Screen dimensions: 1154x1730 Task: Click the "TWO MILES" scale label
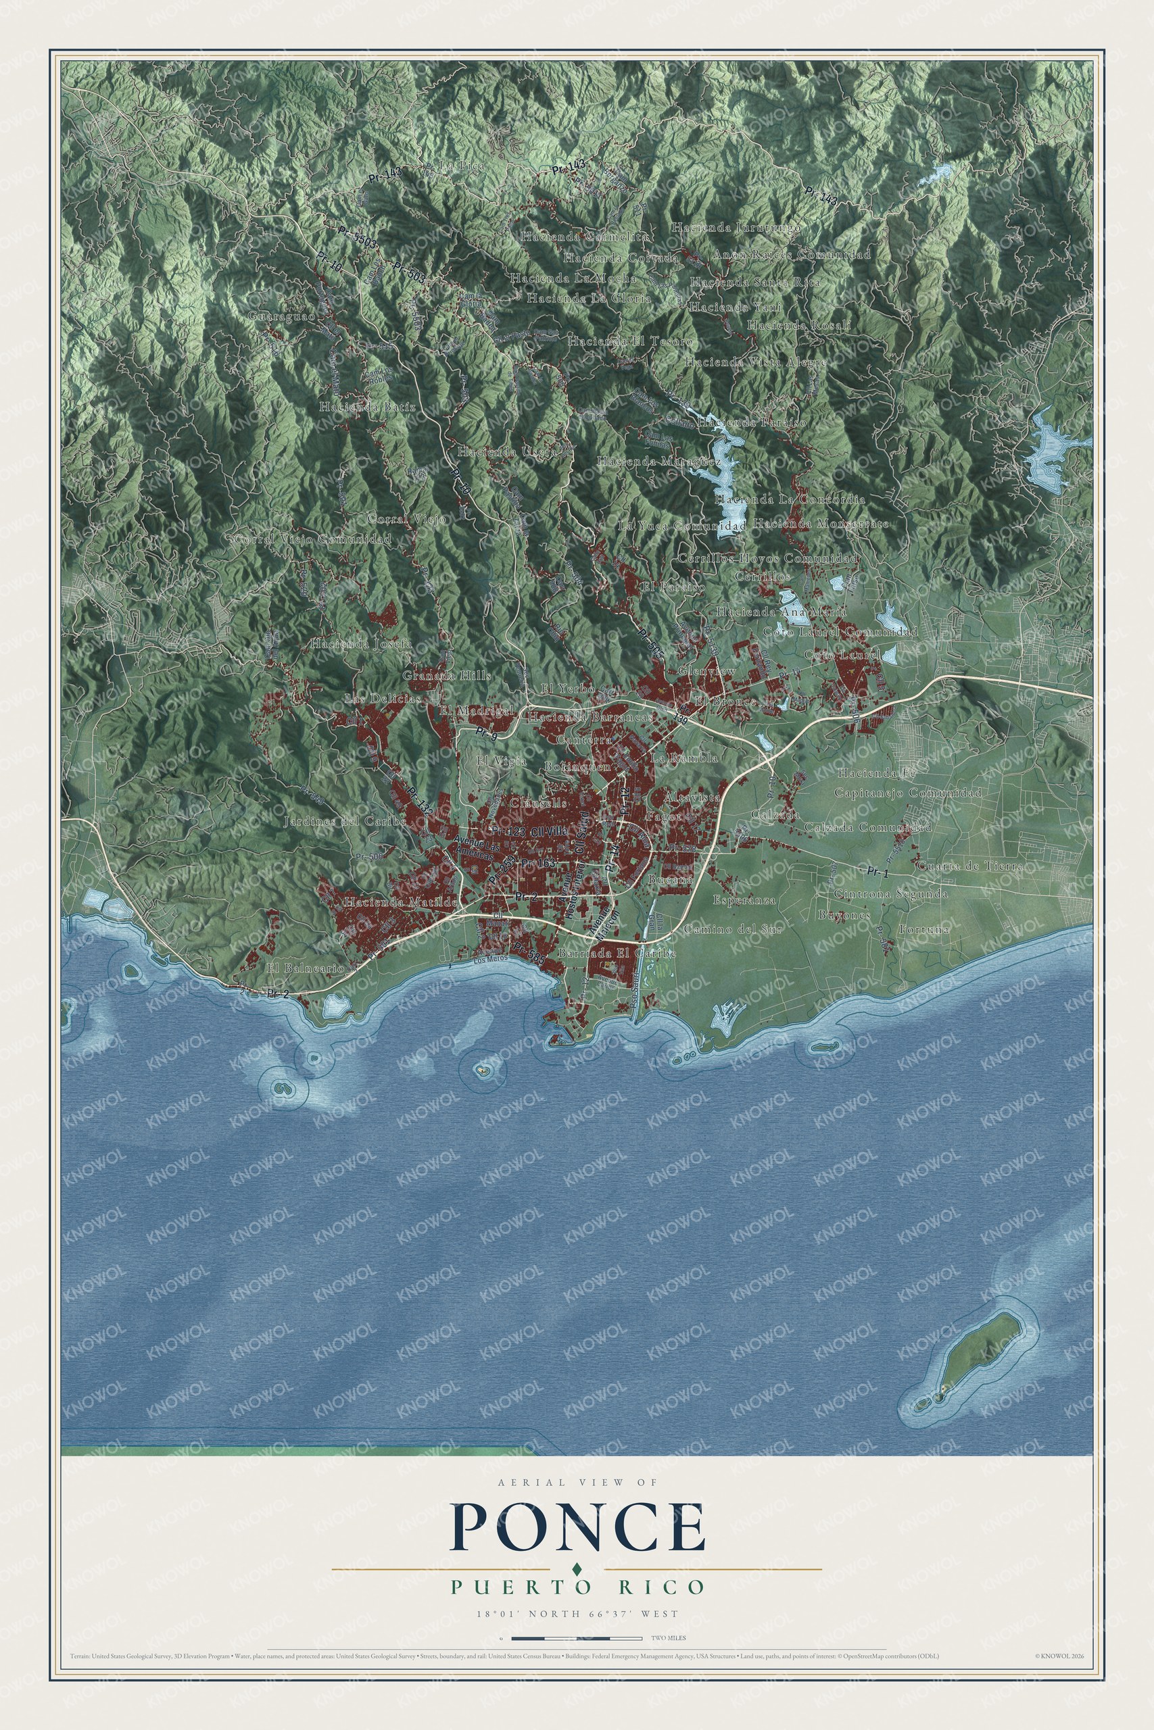tap(668, 1638)
